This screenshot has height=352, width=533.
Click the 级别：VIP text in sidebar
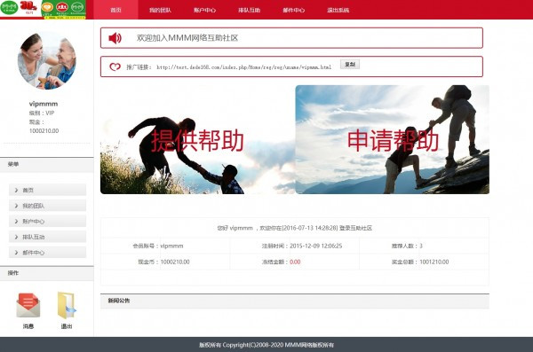[42, 113]
